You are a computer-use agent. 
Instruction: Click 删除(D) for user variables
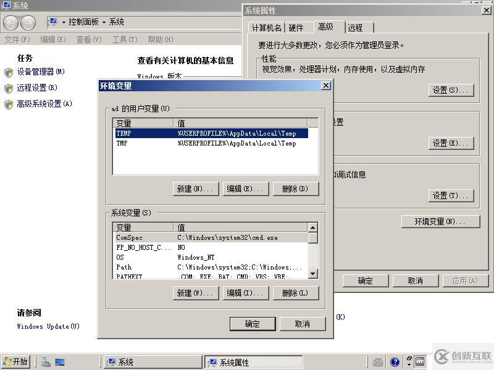coord(296,189)
